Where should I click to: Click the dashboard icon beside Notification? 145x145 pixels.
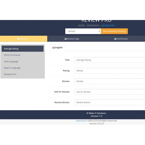115,39
